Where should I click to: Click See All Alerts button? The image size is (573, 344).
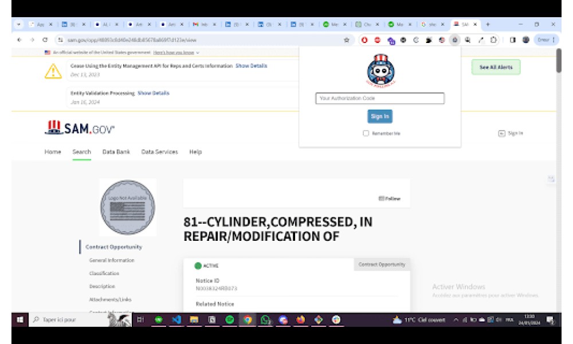[496, 67]
